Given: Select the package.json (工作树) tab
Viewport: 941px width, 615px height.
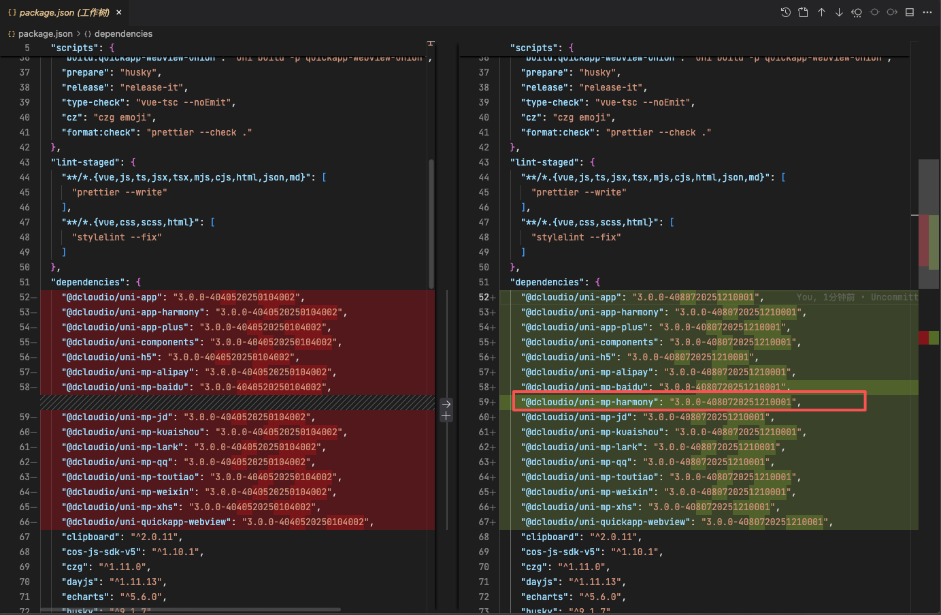Looking at the screenshot, I should click(x=64, y=12).
